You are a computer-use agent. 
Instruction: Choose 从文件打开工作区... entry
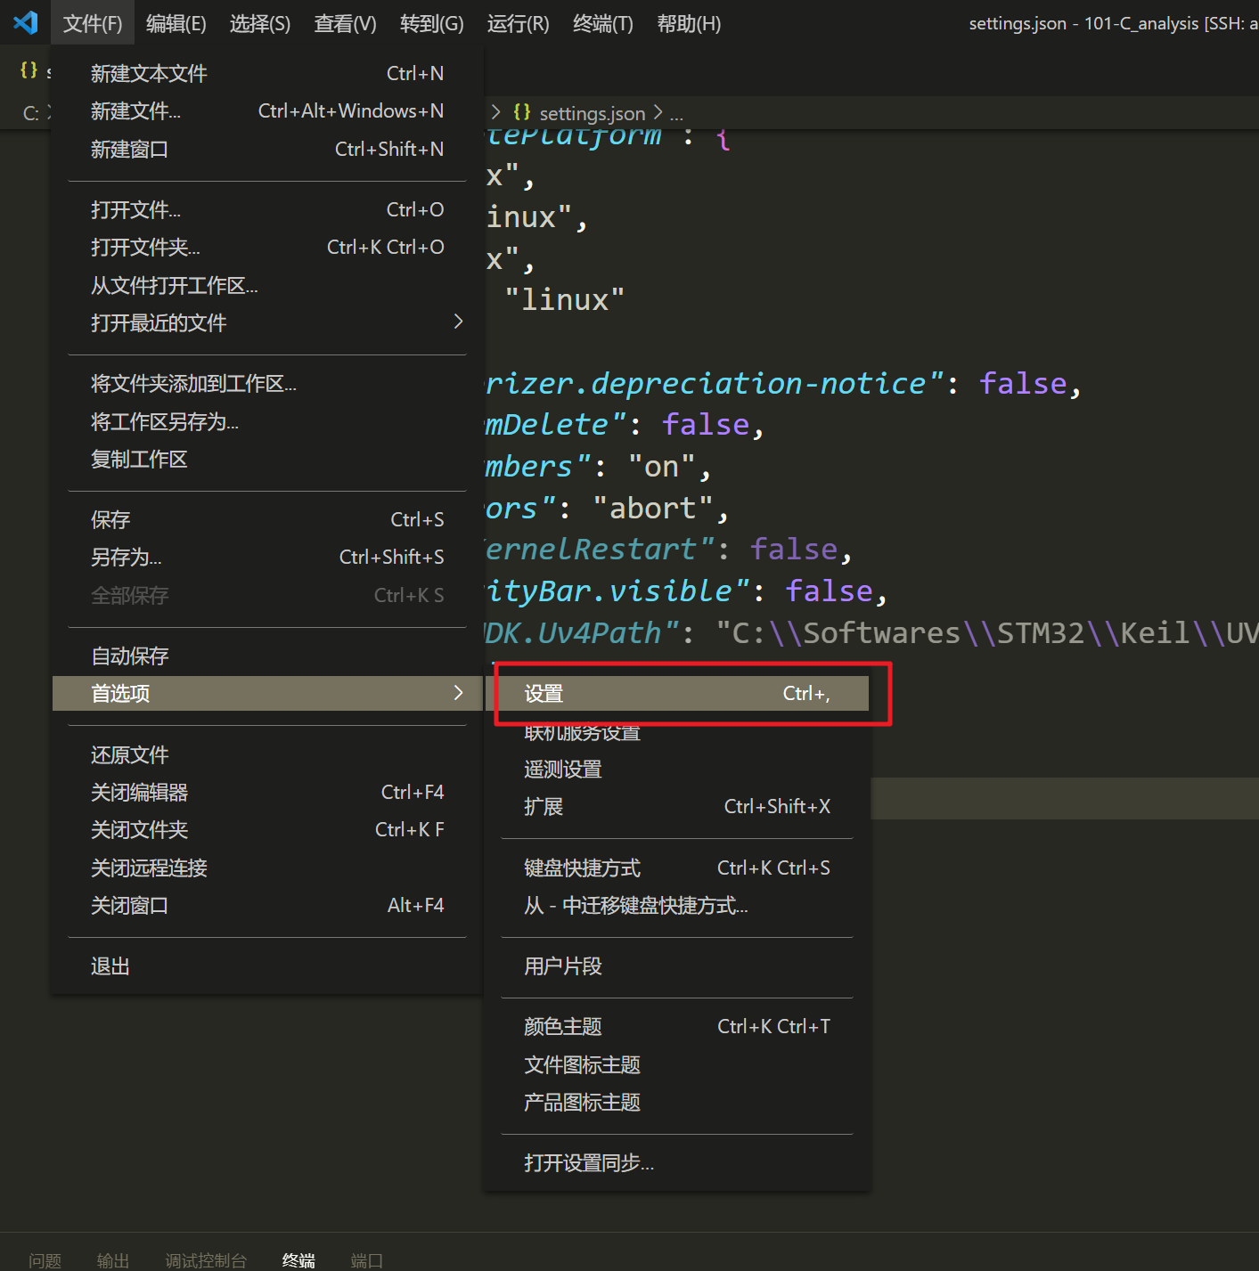267,285
